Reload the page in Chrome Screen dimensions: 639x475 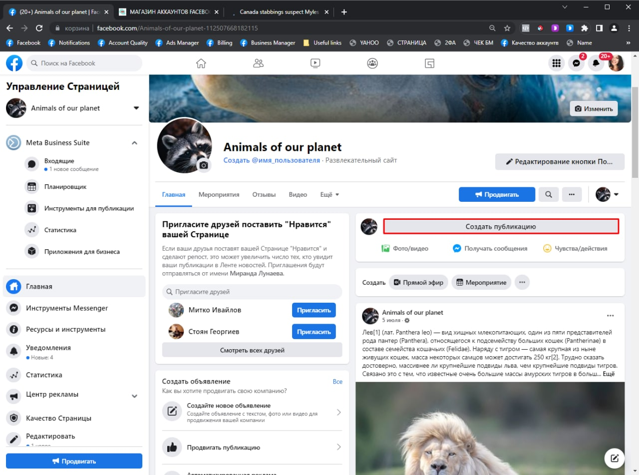39,28
